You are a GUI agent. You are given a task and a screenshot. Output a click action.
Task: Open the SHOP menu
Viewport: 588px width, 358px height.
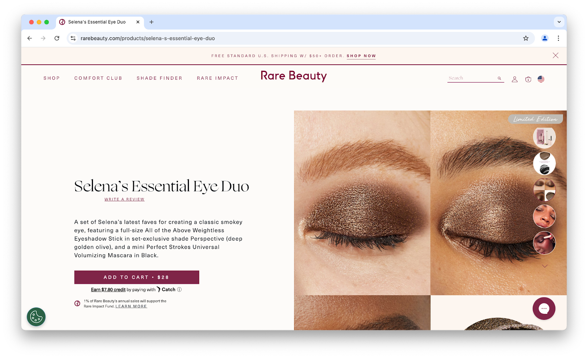(51, 78)
